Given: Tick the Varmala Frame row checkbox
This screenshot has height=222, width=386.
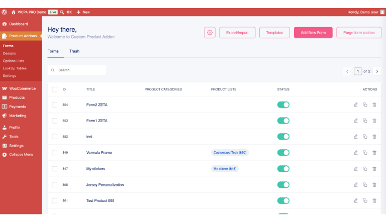Looking at the screenshot, I should click(x=55, y=153).
